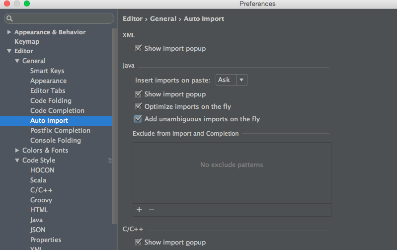
Task: Select Keymap in the settings tree
Action: point(27,42)
